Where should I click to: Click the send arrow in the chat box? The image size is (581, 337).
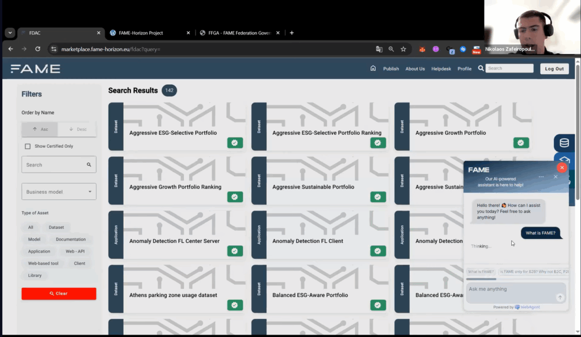[560, 297]
